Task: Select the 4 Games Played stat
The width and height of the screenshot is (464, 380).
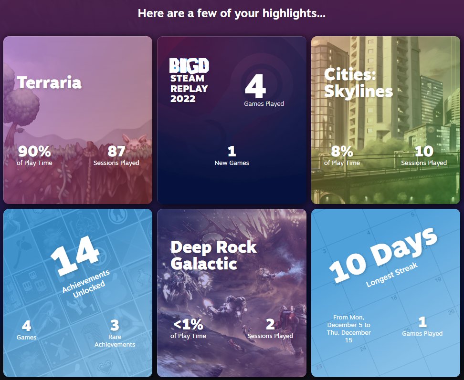Action: click(x=264, y=91)
